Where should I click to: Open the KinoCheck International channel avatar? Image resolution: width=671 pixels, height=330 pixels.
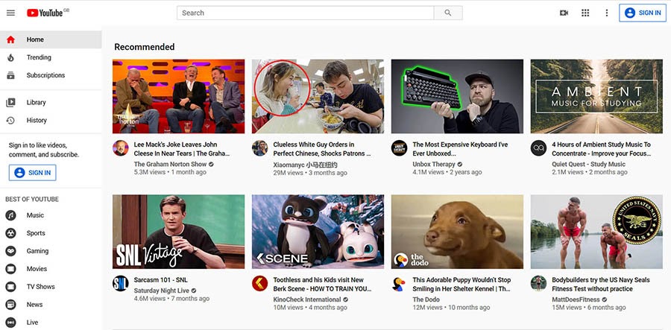tap(259, 283)
